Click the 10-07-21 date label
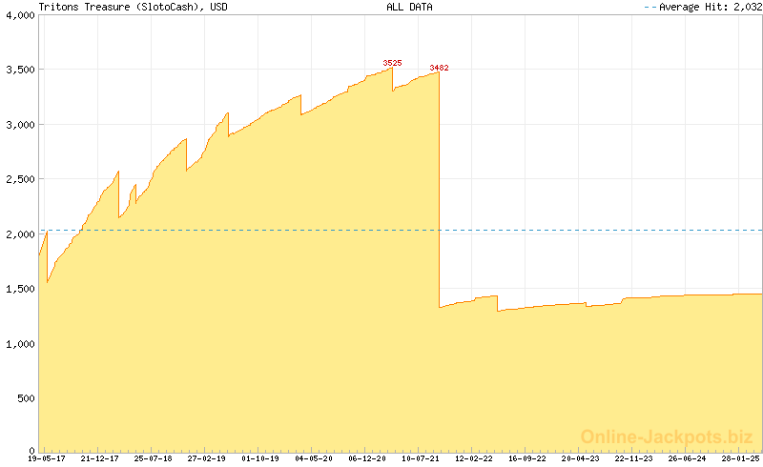The image size is (763, 467). click(x=421, y=458)
